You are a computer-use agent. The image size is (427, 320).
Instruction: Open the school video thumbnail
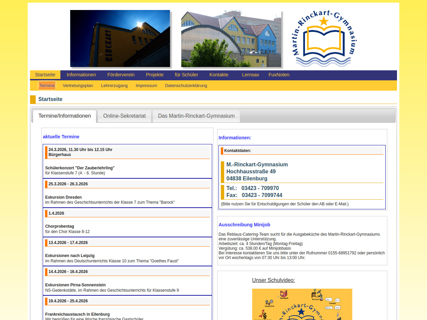pos(302,304)
